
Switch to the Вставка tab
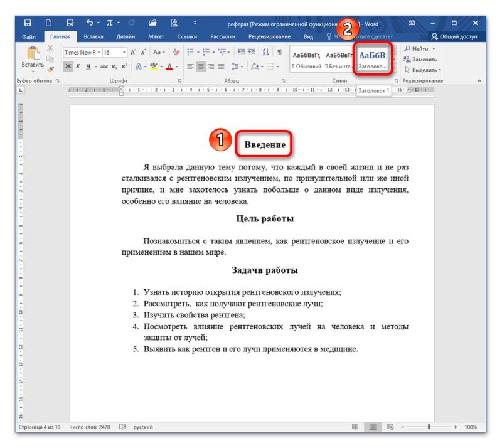point(93,36)
